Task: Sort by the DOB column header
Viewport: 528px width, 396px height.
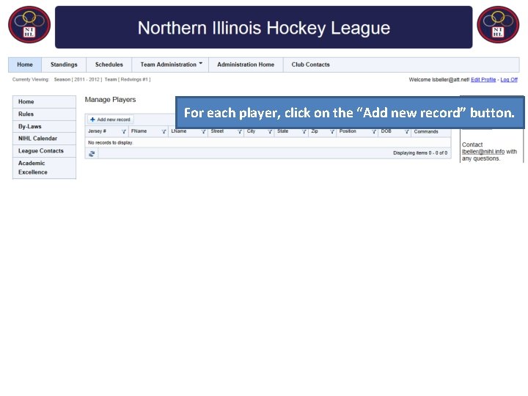Action: click(x=386, y=131)
